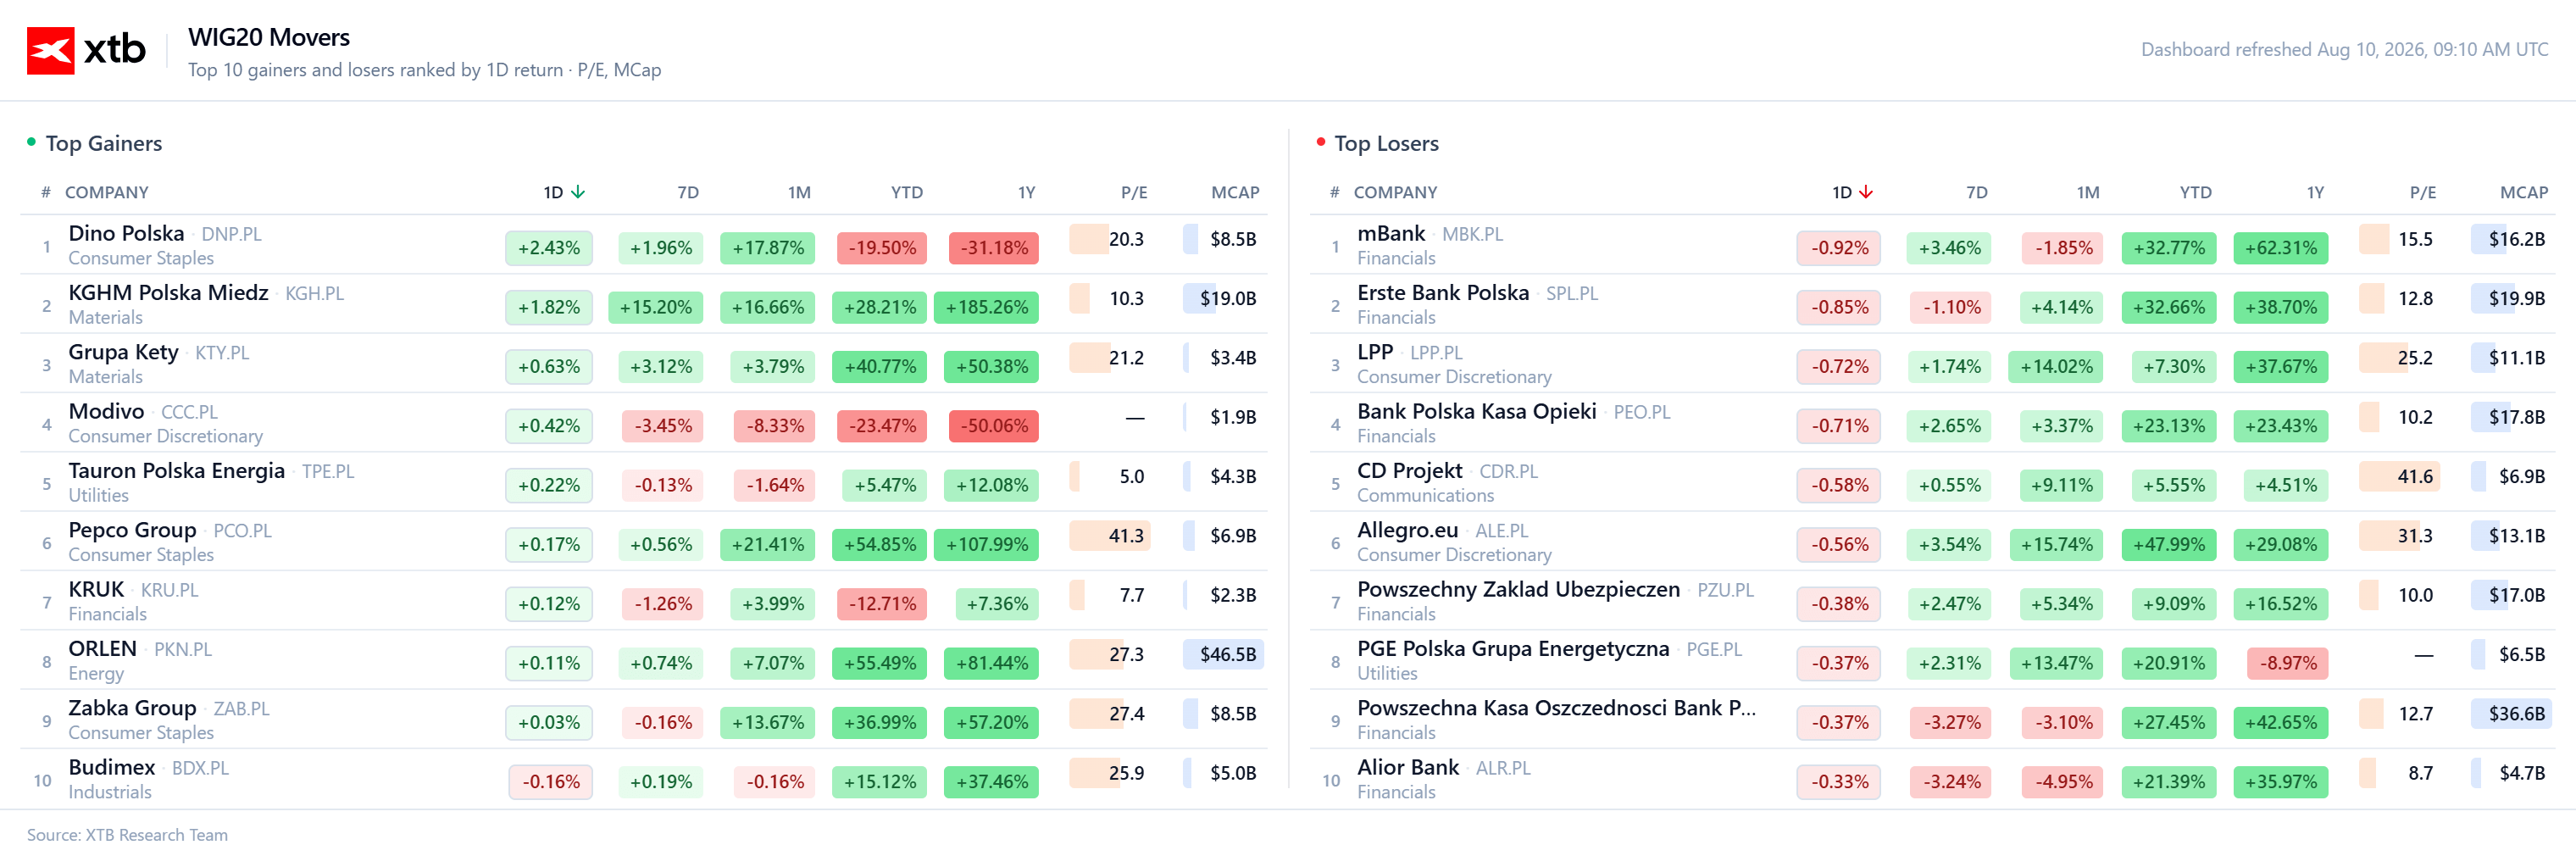Screen dimensions: 2576x856
Task: Open the Dino Polska company row
Action: pyautogui.click(x=644, y=245)
